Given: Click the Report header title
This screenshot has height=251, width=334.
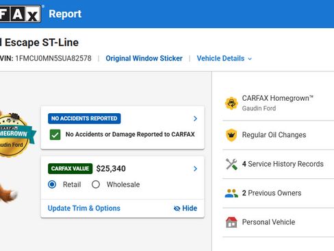Looking at the screenshot, I should coord(65,14).
